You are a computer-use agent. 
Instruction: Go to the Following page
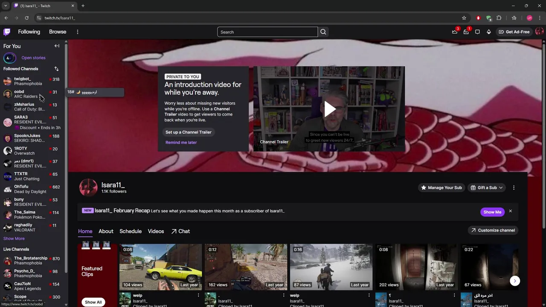[29, 32]
